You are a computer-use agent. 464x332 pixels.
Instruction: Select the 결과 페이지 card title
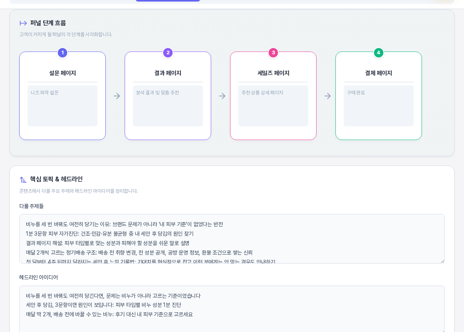click(168, 73)
